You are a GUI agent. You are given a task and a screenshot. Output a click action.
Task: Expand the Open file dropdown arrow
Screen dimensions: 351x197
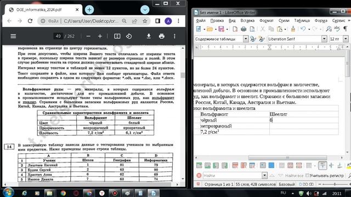pyautogui.click(x=216, y=29)
